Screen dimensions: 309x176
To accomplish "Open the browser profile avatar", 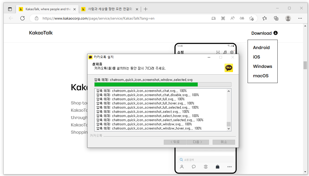I will [288, 18].
